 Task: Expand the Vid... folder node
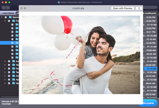(5, 65)
